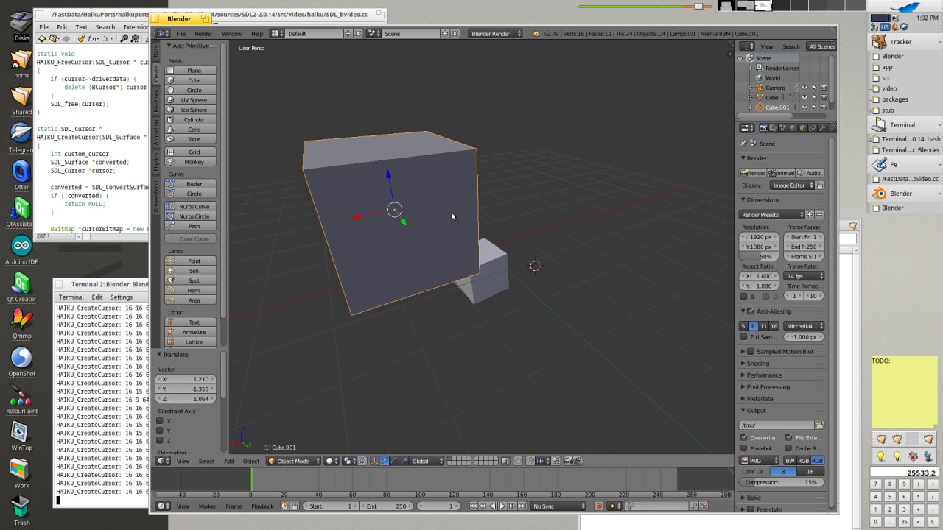Open the Window menu in Blender
This screenshot has width=943, height=530.
231,34
